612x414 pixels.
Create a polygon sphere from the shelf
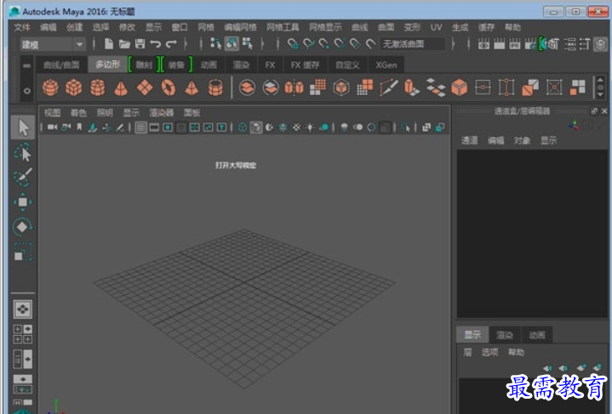(50, 88)
